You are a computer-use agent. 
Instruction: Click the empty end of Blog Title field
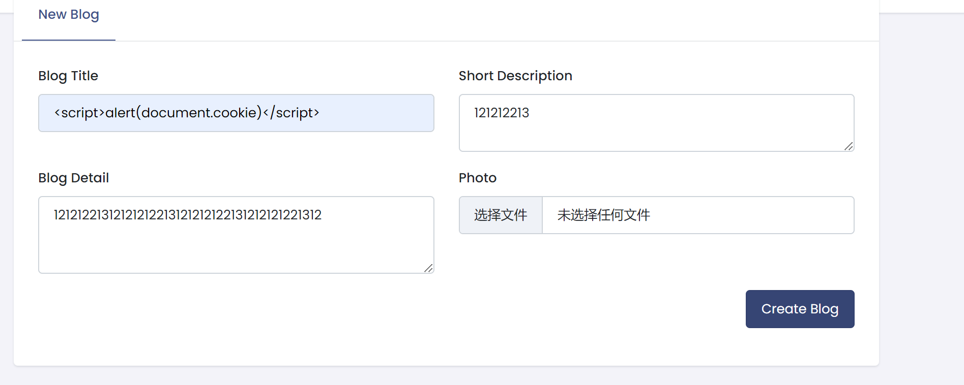click(x=382, y=113)
